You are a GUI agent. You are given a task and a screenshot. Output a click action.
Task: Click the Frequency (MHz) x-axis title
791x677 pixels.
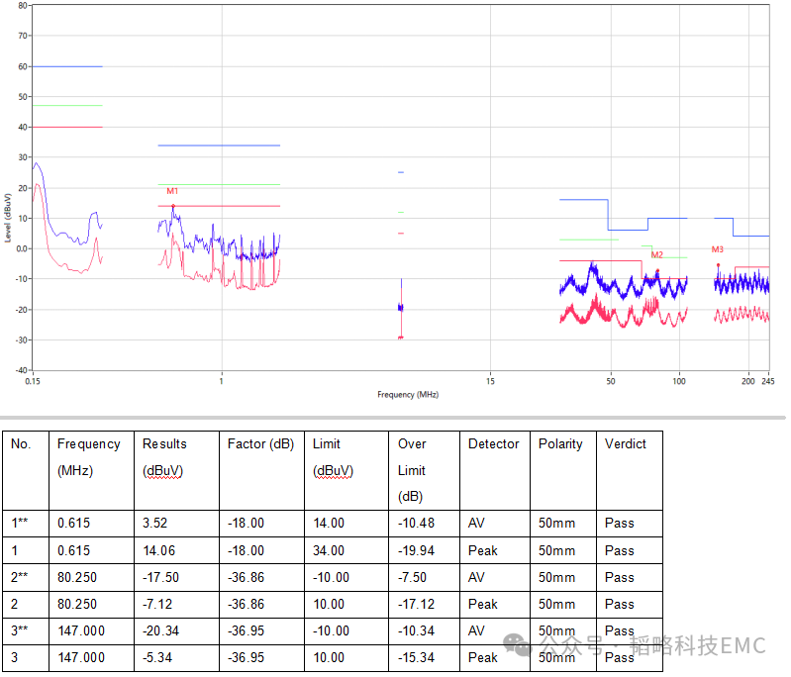coord(407,394)
